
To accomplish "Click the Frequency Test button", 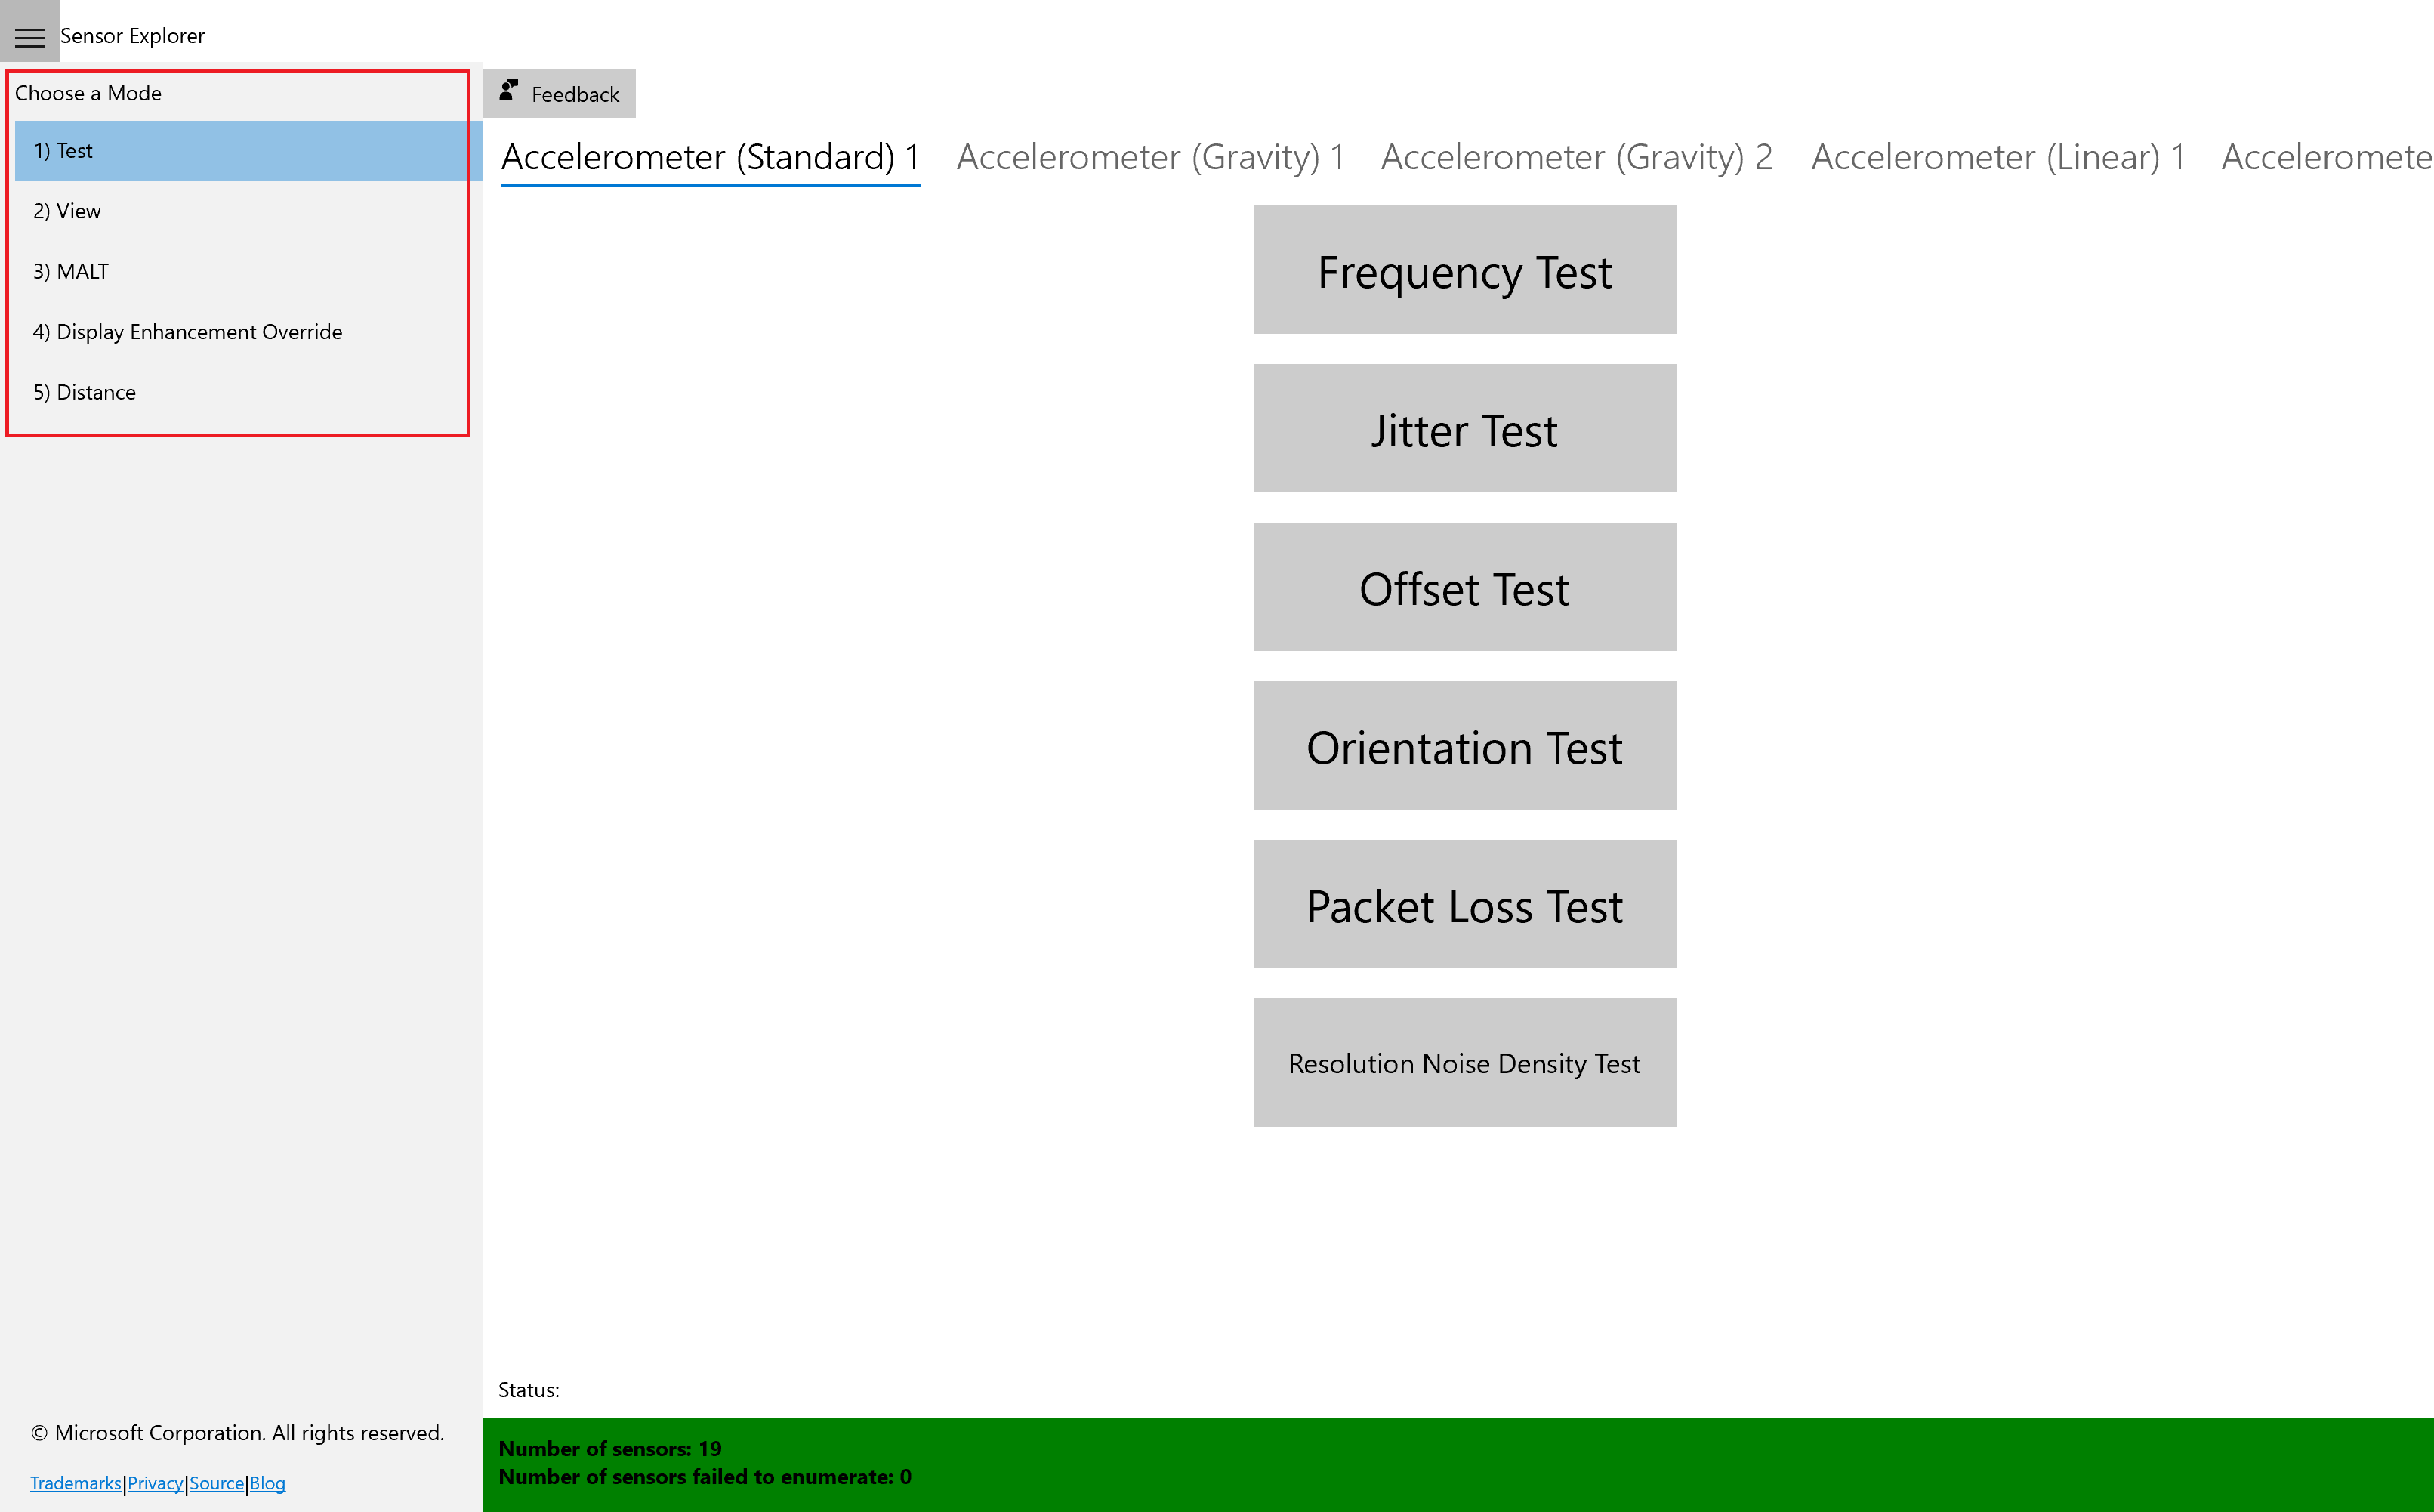I will (1464, 270).
